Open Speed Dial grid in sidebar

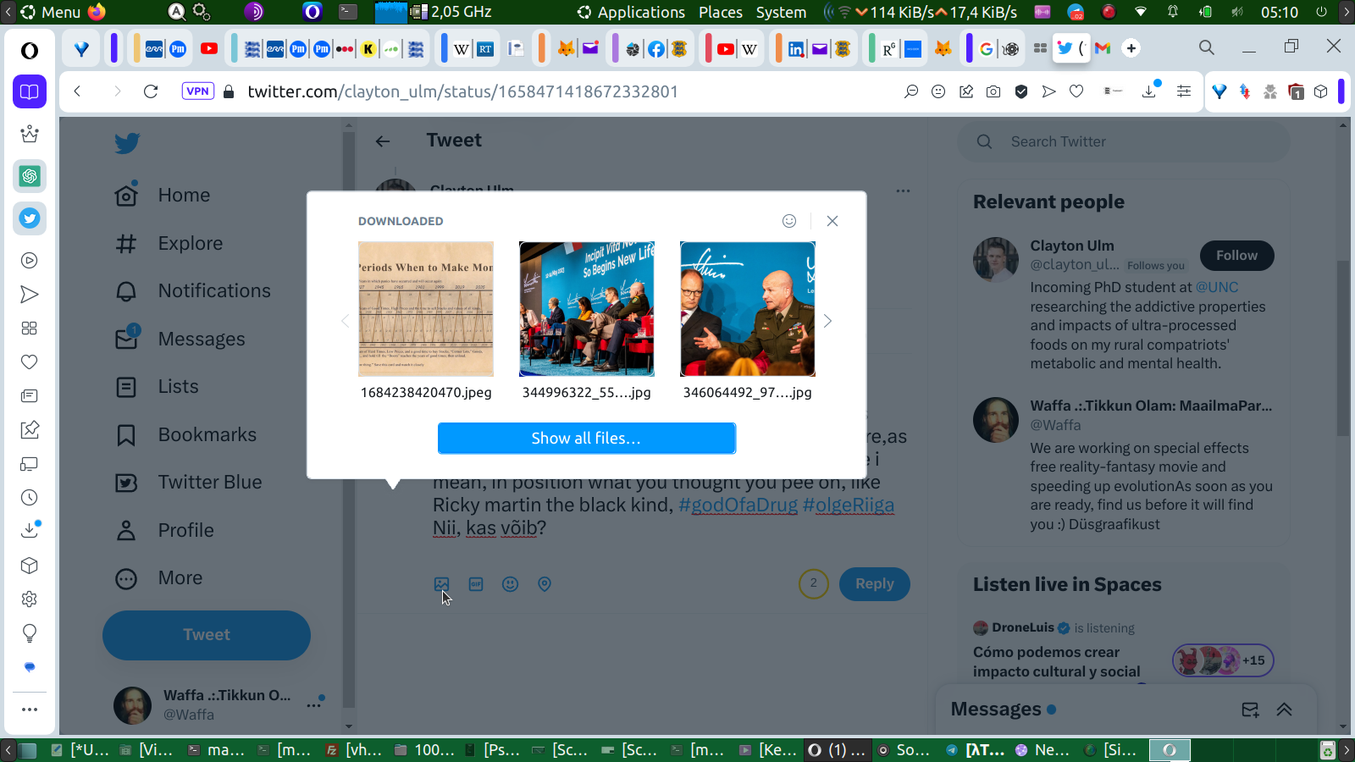click(x=30, y=329)
